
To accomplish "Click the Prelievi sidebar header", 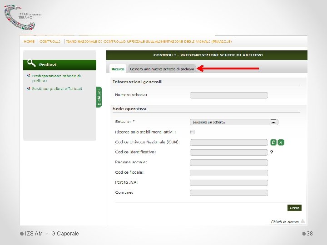I will (x=59, y=65).
